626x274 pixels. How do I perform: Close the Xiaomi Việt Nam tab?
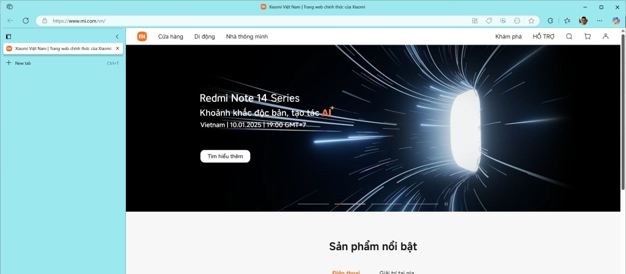(117, 49)
